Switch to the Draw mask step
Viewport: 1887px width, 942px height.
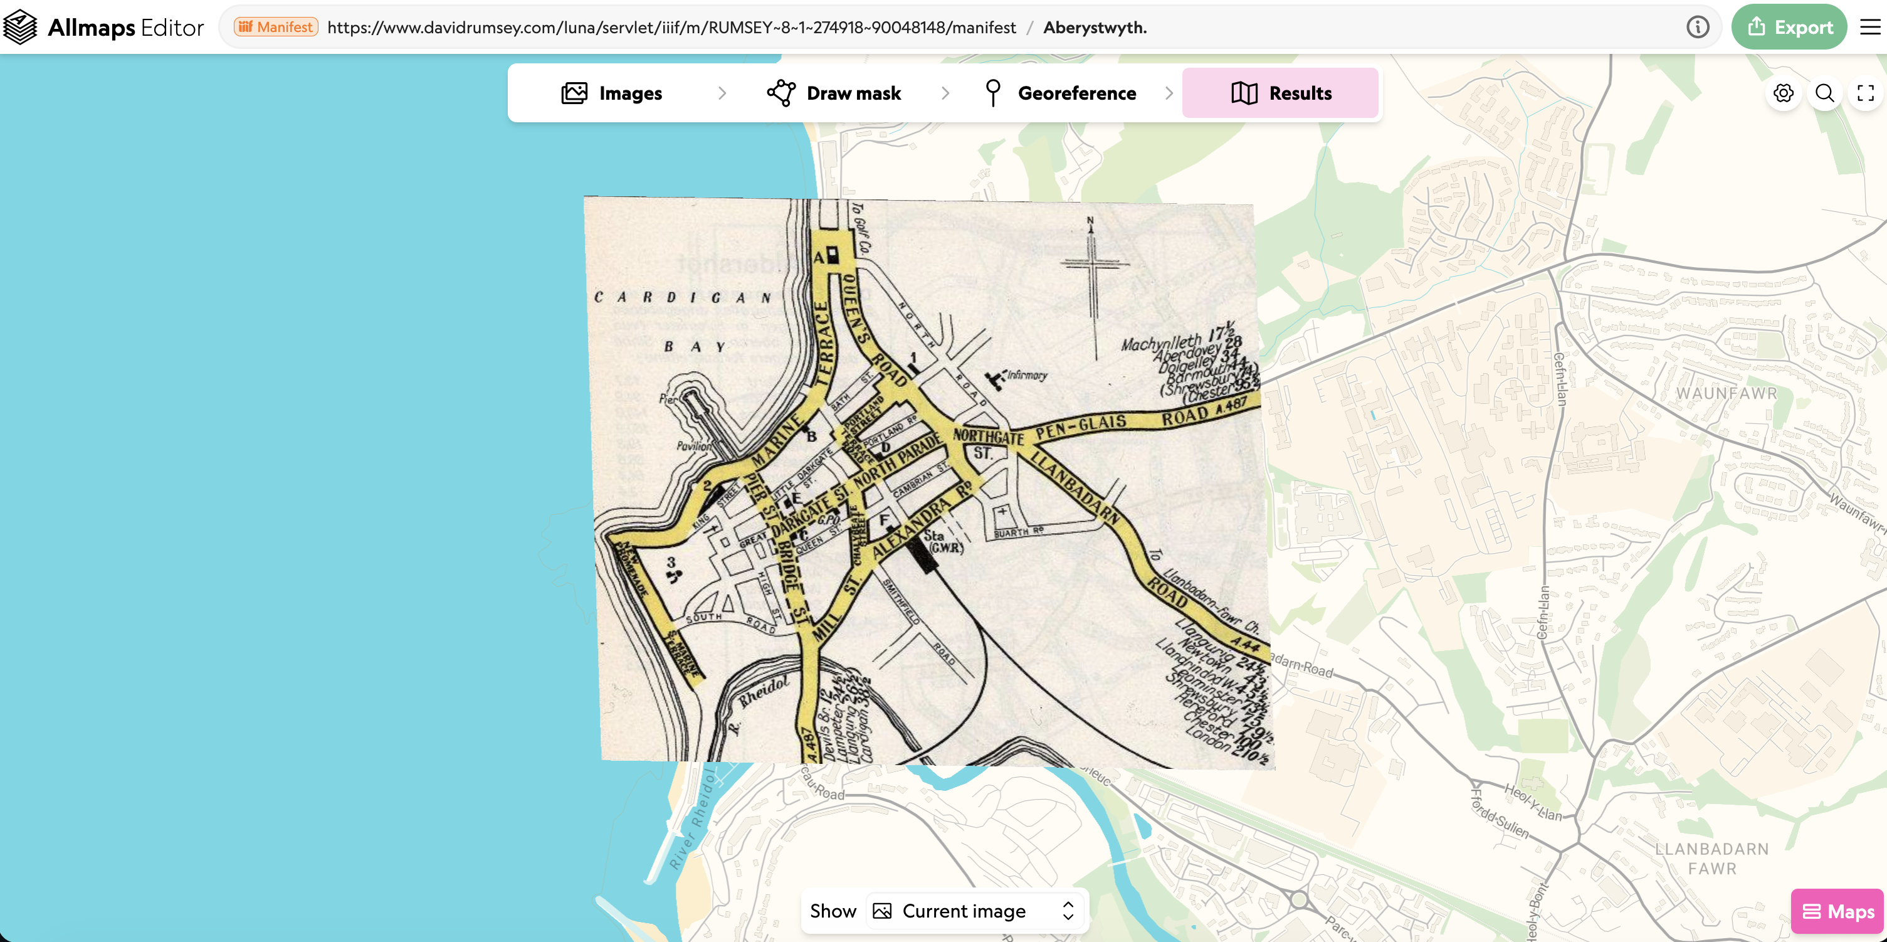pyautogui.click(x=834, y=93)
